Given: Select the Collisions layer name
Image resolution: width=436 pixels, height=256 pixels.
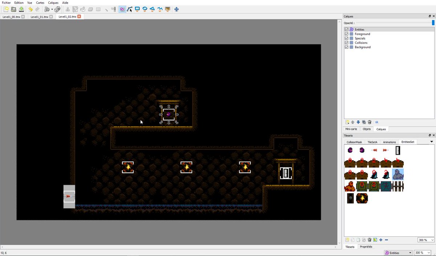Looking at the screenshot, I should (x=361, y=43).
